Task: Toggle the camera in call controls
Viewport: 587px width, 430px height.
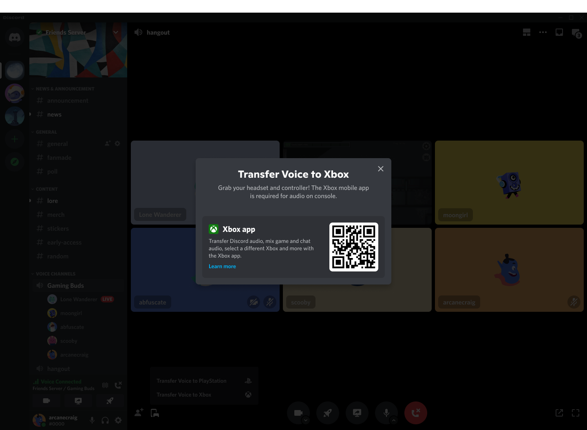Action: point(298,412)
